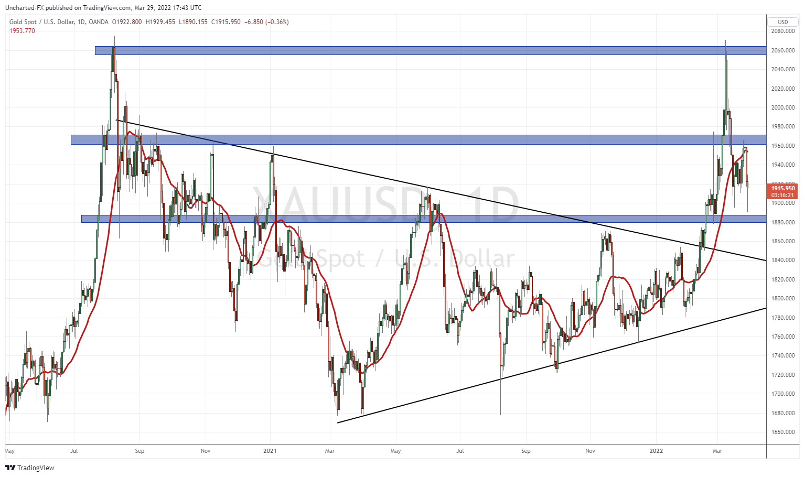Click the 2022 label on the time axis
Image resolution: width=805 pixels, height=477 pixels.
(x=656, y=451)
